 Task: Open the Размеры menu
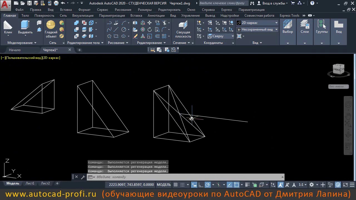145,10
